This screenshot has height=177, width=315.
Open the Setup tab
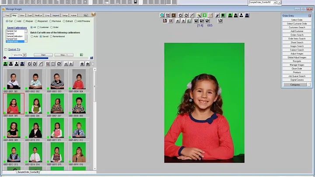click(x=65, y=15)
